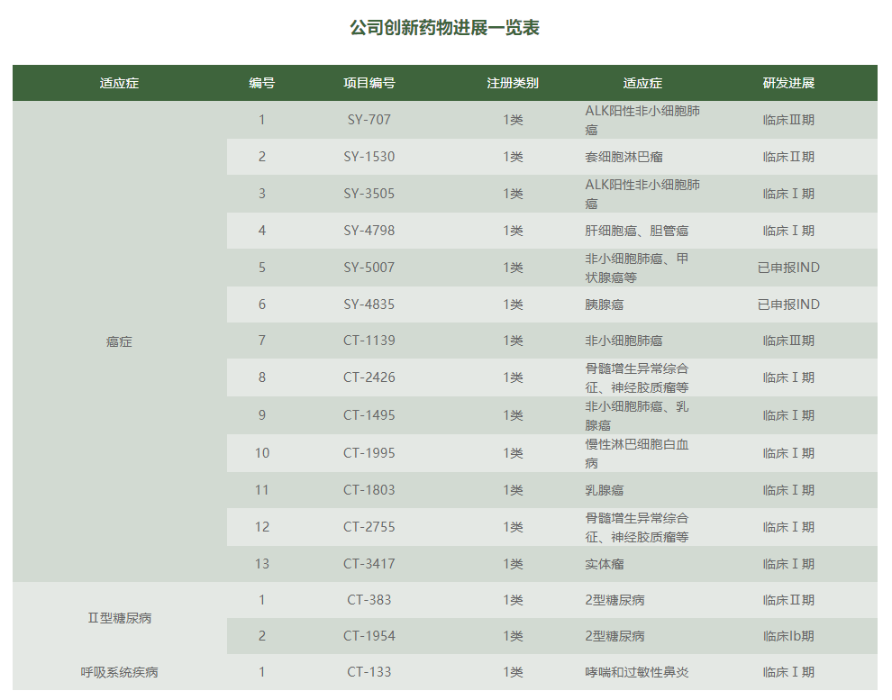
Task: Click the 实体瘤 indication cell
Action: [x=604, y=564]
